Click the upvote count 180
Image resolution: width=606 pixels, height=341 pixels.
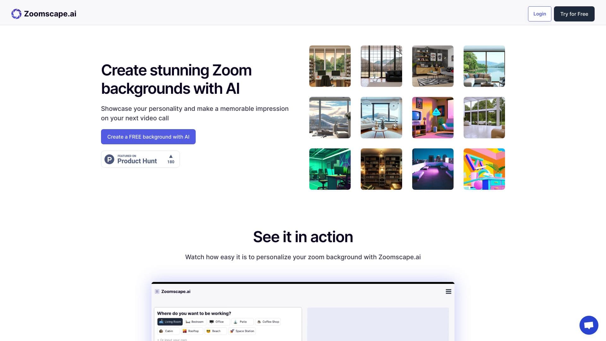pyautogui.click(x=171, y=162)
